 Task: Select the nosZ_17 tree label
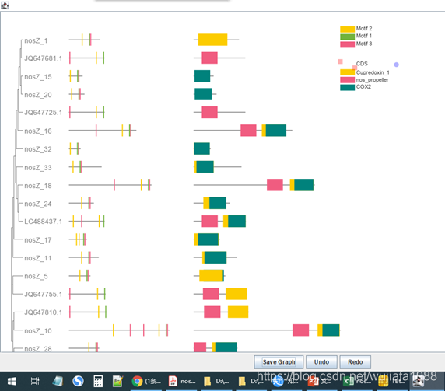click(x=38, y=240)
